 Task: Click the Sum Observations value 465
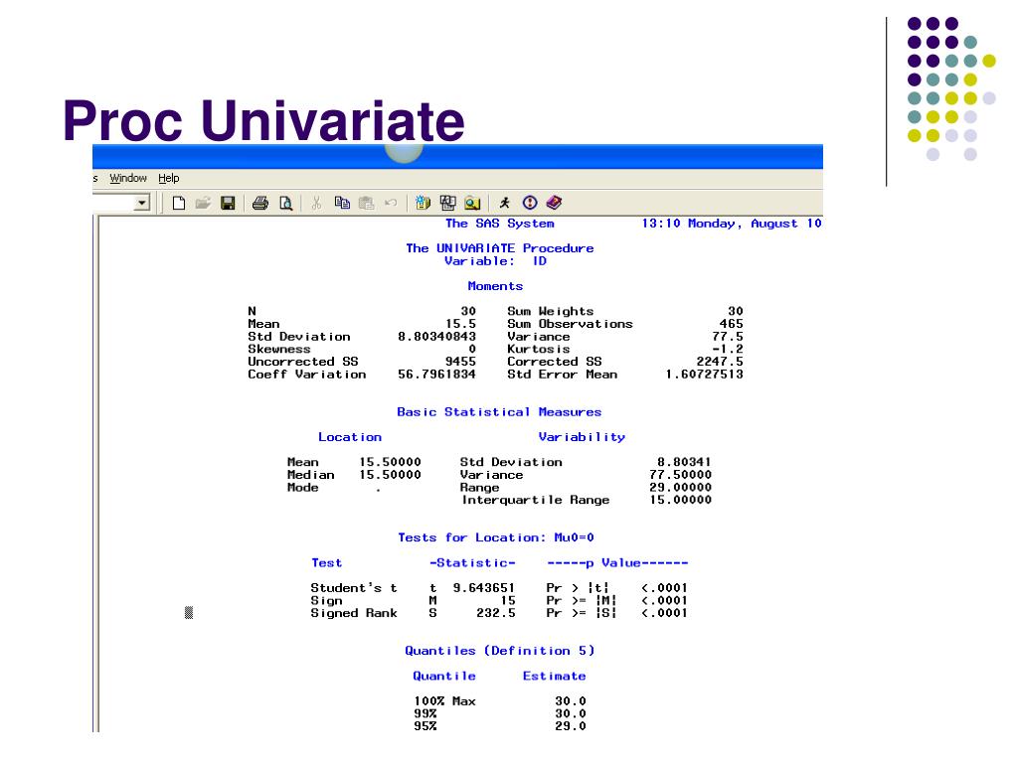(x=731, y=324)
